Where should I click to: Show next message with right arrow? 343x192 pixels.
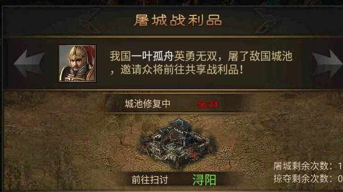[327, 64]
